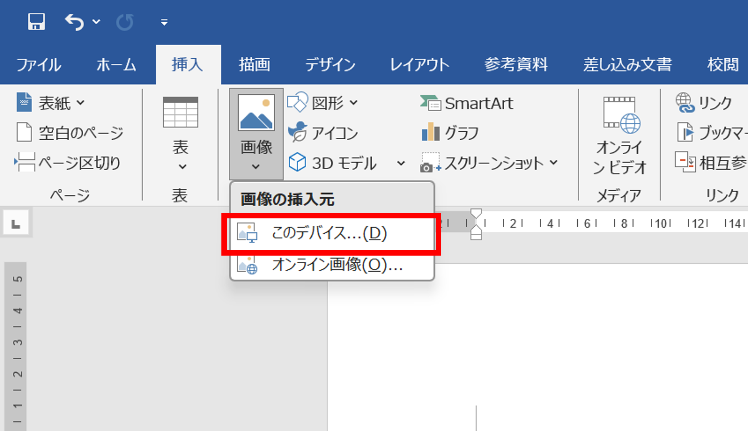Click the 図形 shapes icon

[298, 102]
